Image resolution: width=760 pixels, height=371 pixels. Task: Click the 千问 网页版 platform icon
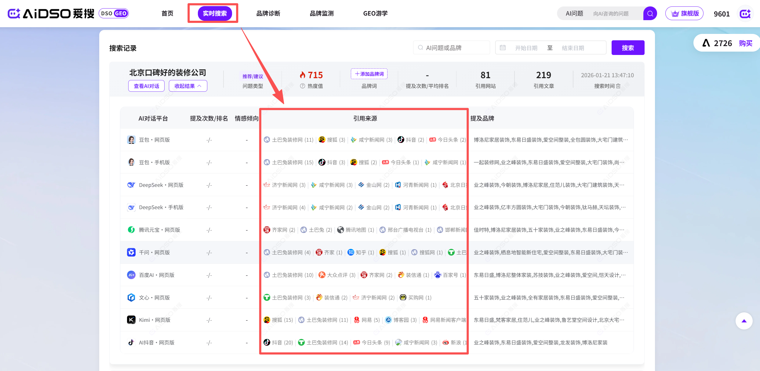pos(131,252)
